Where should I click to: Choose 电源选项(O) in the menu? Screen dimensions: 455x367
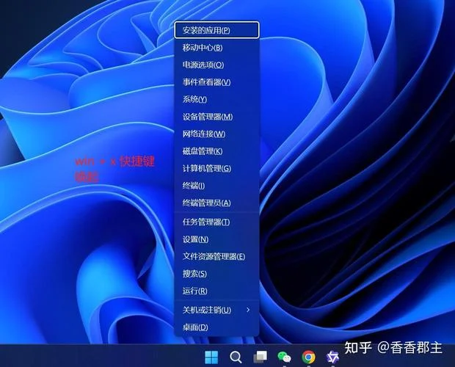click(216, 65)
